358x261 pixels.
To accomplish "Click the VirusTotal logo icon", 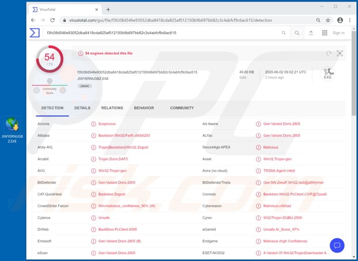I will tap(34, 33).
